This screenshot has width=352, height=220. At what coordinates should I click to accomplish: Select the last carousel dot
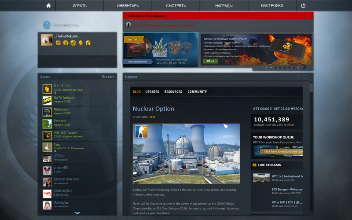(x=294, y=68)
